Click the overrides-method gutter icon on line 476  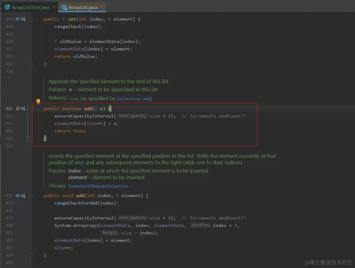[18, 196]
